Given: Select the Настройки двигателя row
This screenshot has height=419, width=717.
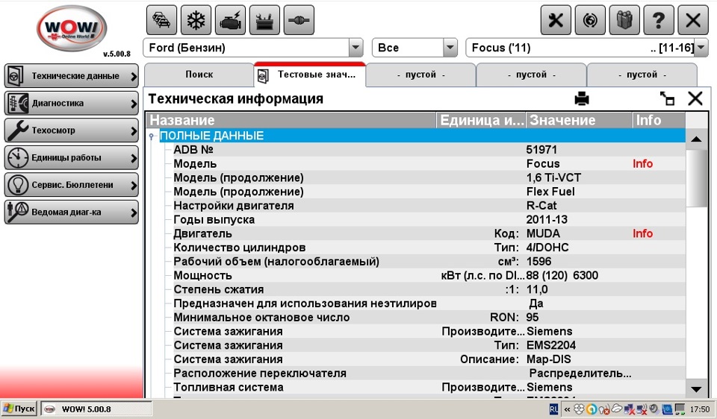Looking at the screenshot, I should [429, 205].
